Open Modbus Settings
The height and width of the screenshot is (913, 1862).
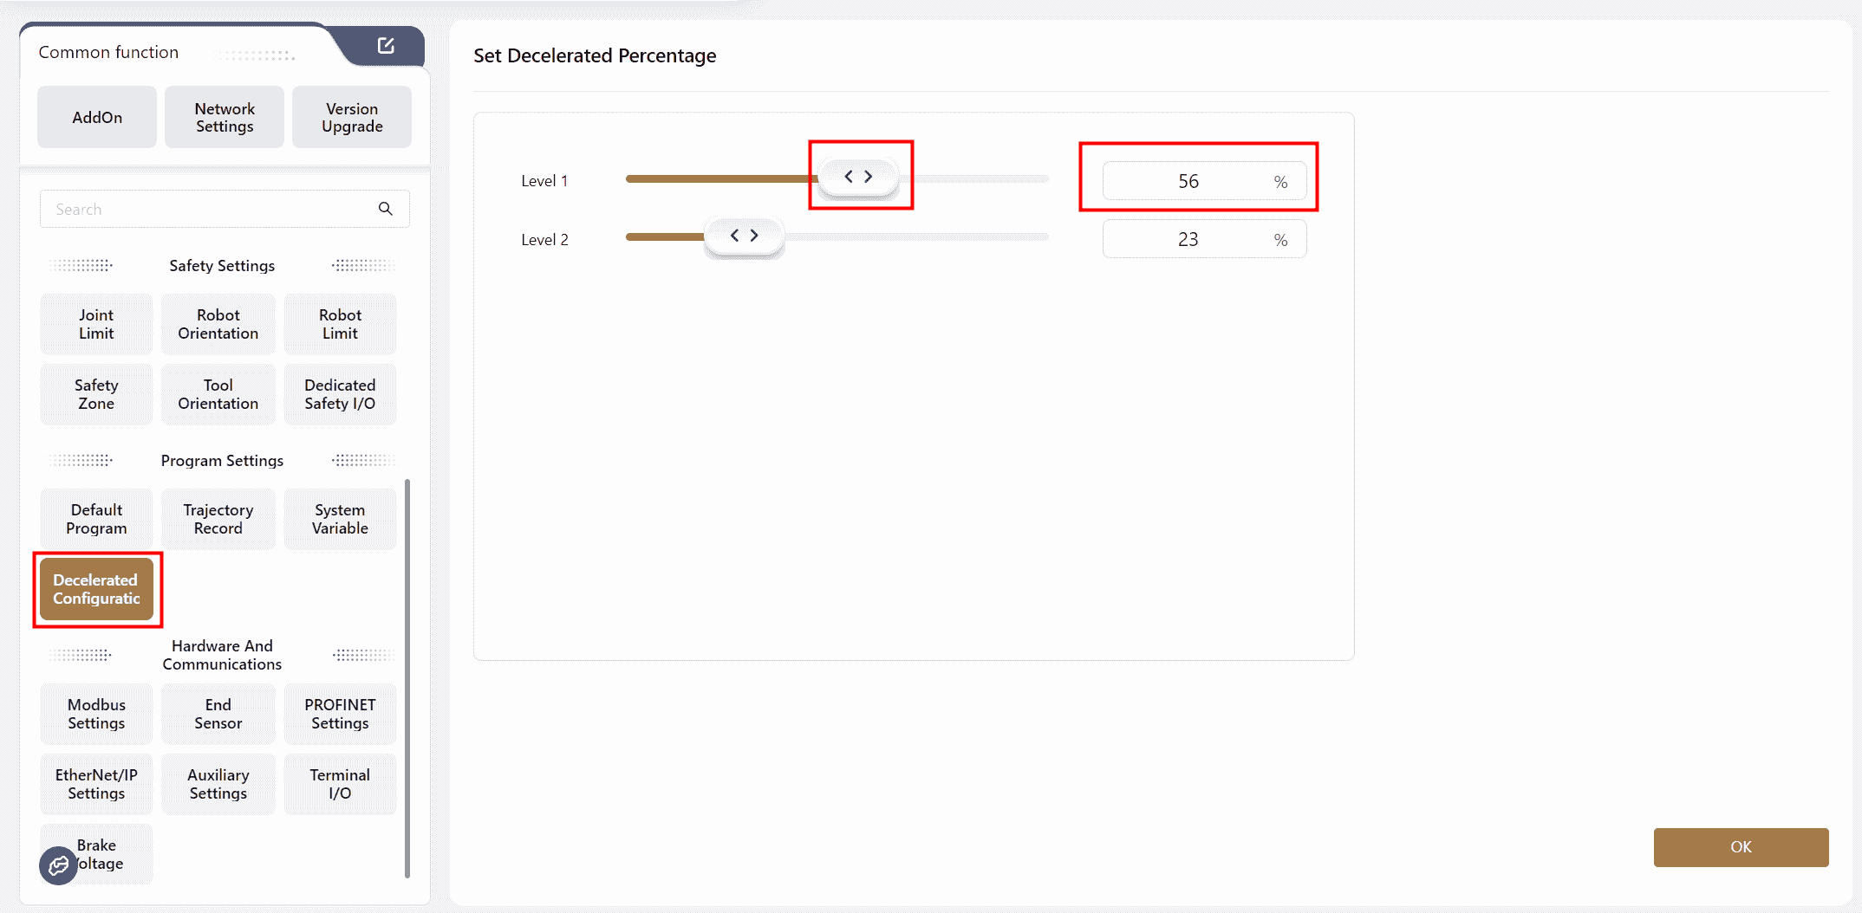(96, 714)
